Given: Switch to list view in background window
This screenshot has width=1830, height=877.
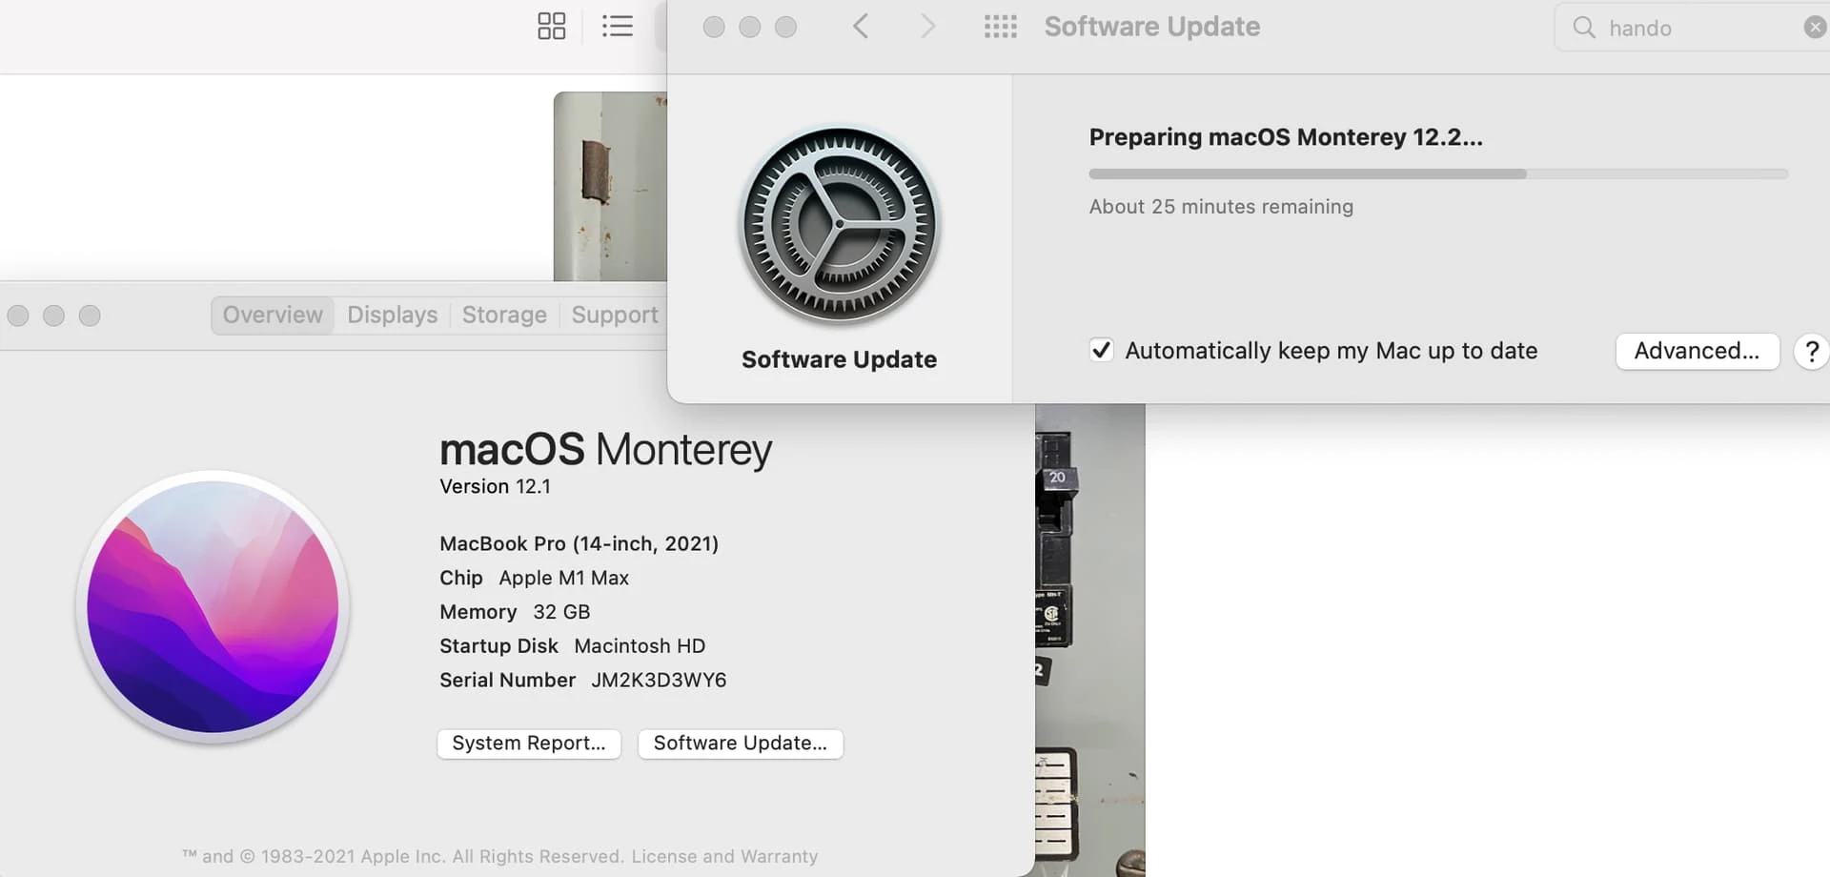Looking at the screenshot, I should [618, 26].
